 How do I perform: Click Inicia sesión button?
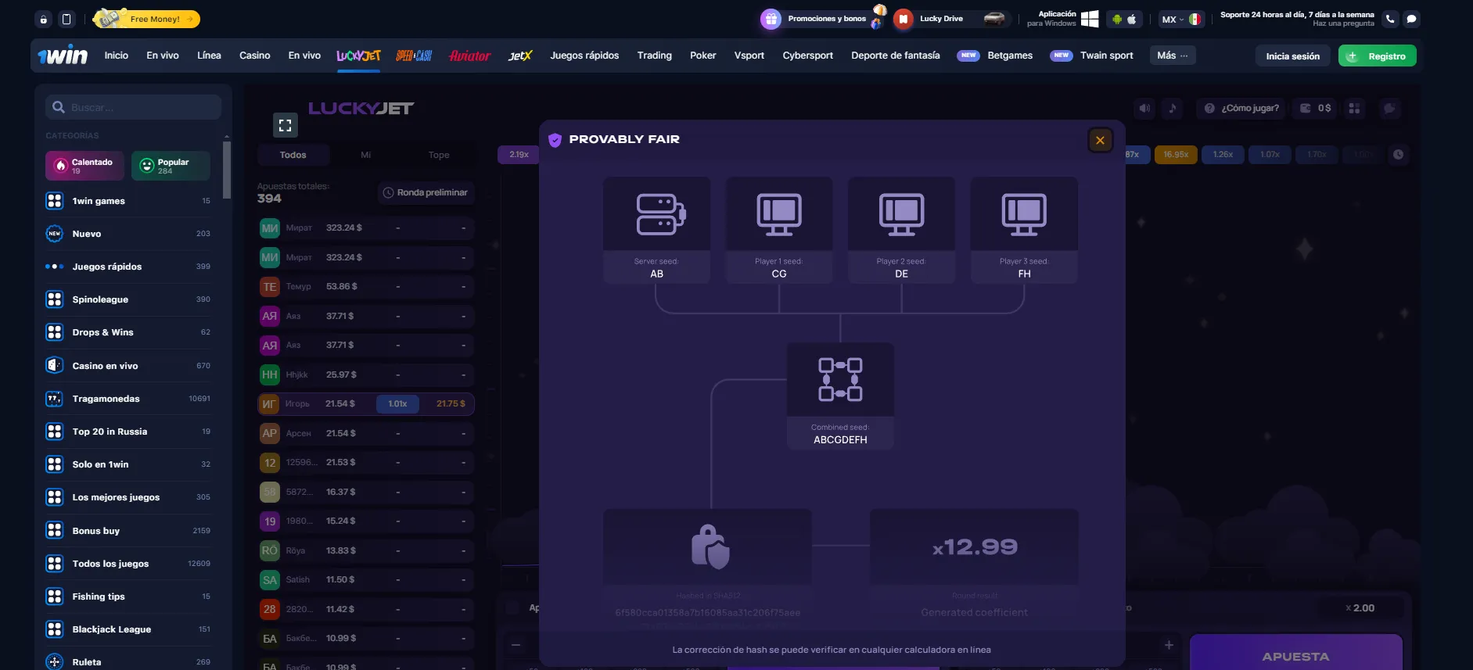point(1292,56)
